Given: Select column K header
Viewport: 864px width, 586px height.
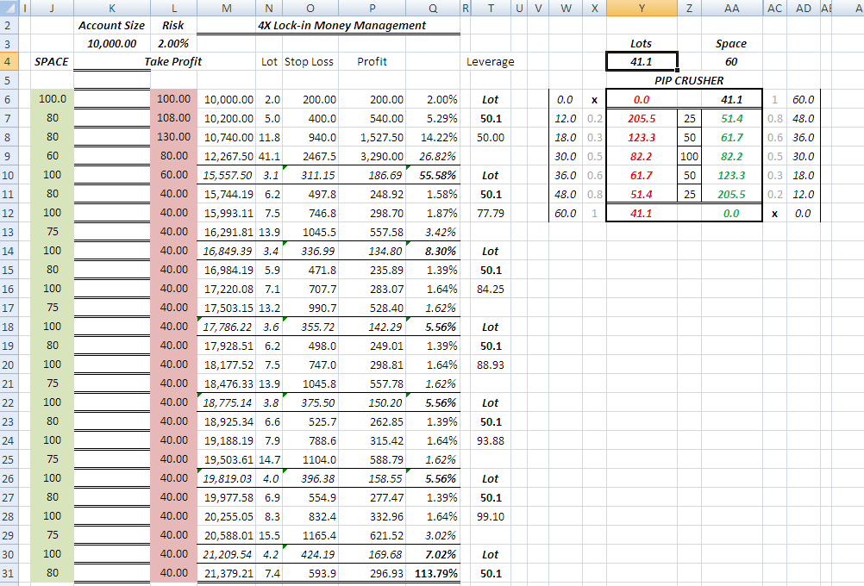Looking at the screenshot, I should pos(112,9).
